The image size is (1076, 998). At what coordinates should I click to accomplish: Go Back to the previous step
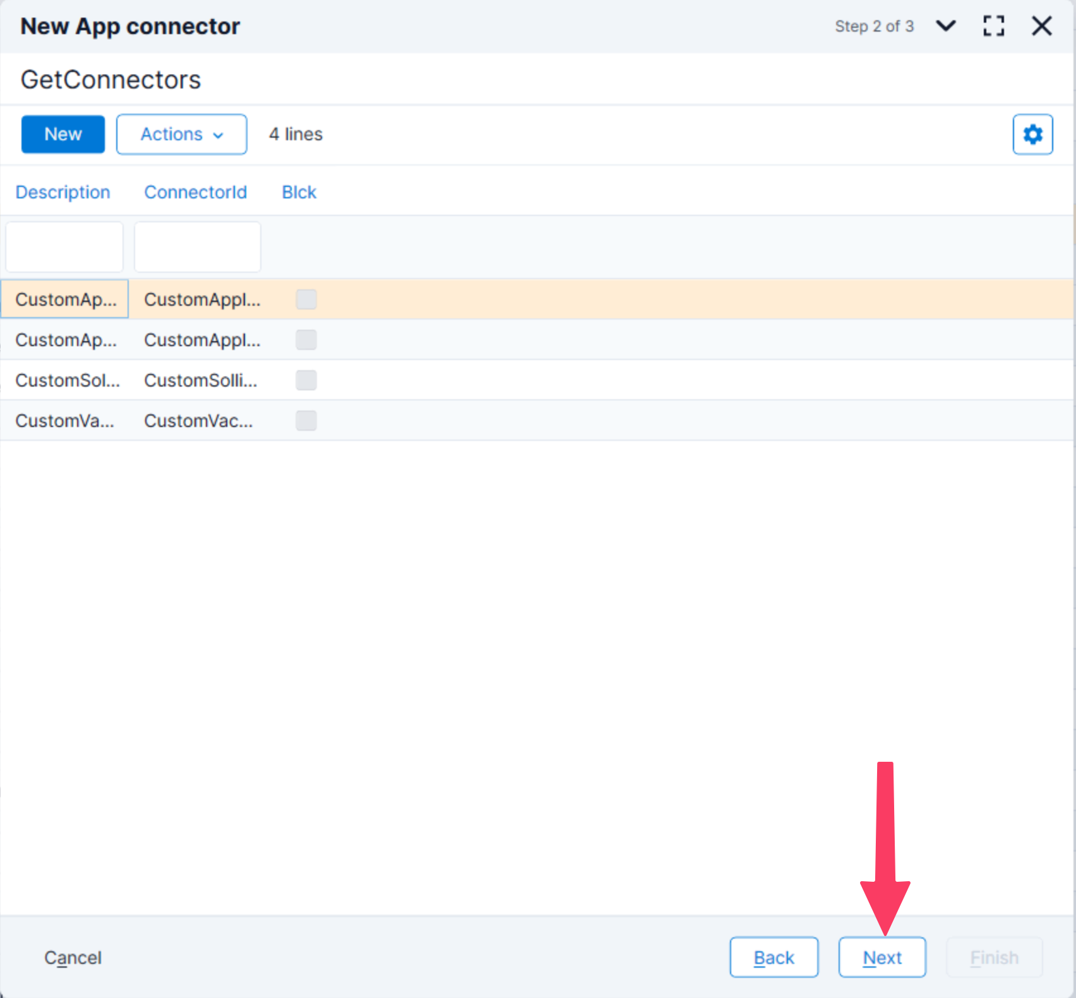(x=774, y=958)
